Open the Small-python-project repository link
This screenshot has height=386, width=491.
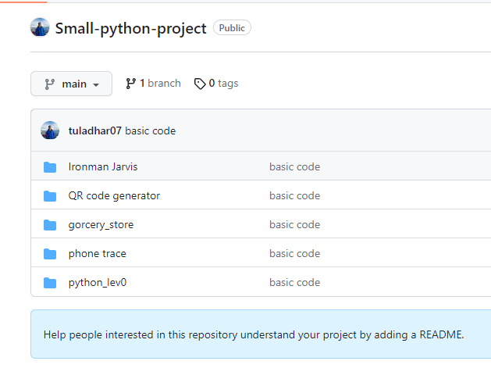130,28
